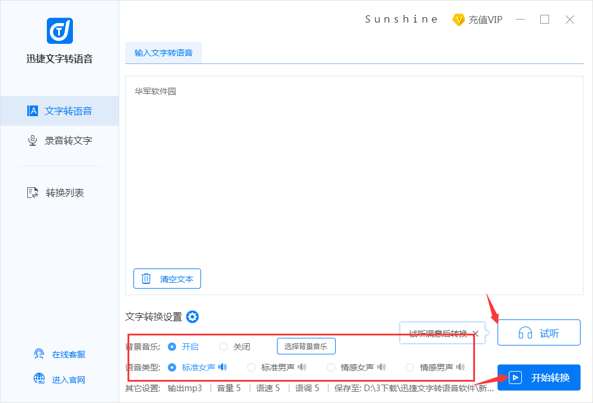Change the 输出mp3 format setting
This screenshot has height=403, width=593.
click(x=185, y=388)
